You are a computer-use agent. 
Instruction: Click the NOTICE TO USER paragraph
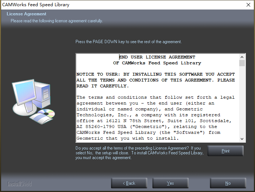pyautogui.click(x=156, y=80)
